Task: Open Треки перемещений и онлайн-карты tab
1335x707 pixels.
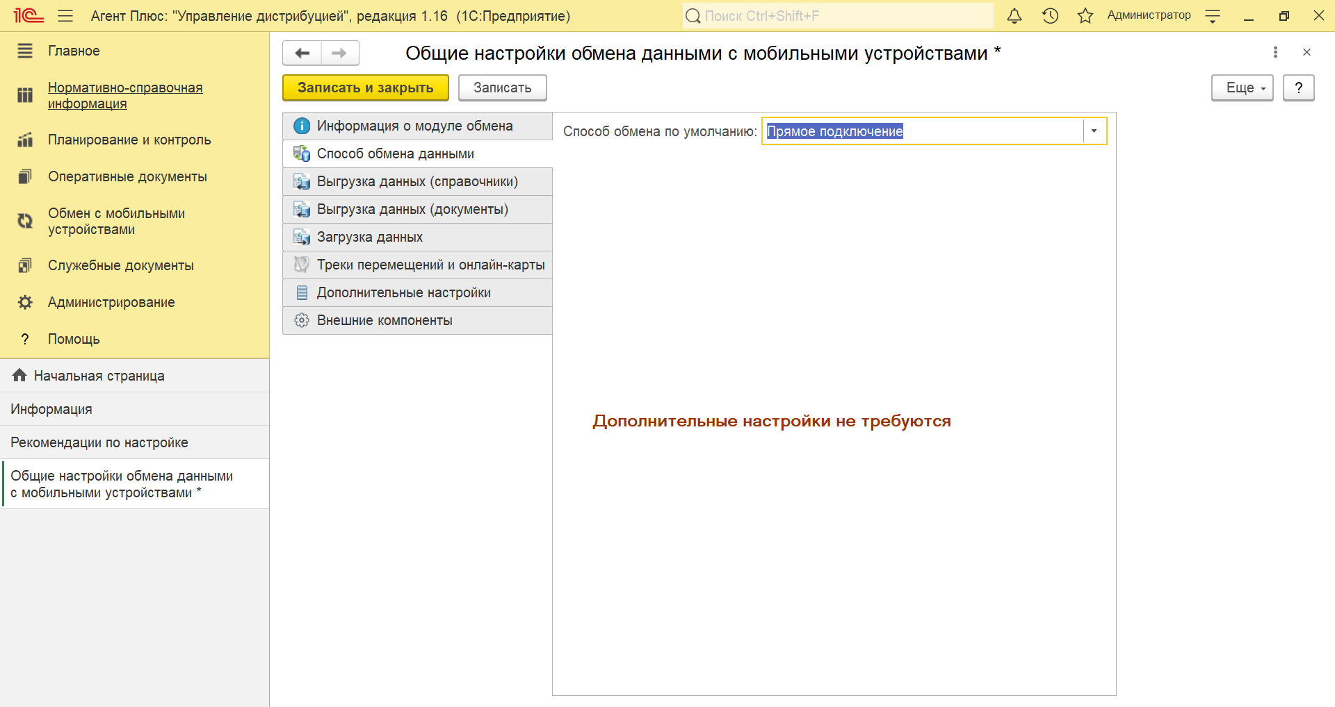Action: pos(430,265)
